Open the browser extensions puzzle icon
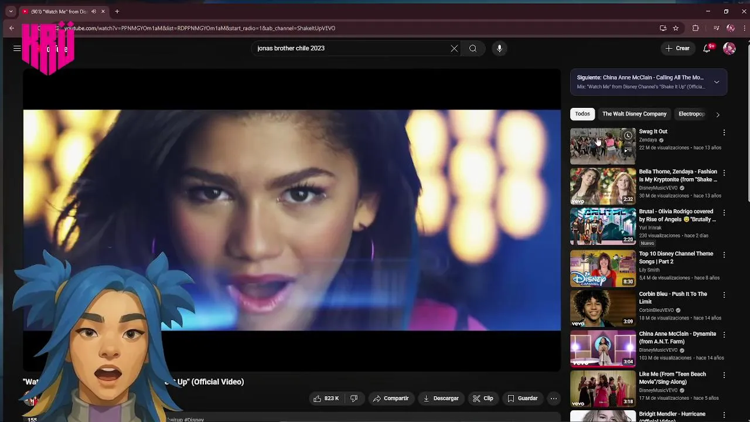750x422 pixels. (696, 28)
